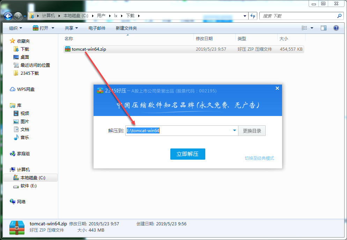347x240 pixels.
Task: Click the 收藏夹 star icon
Action: coord(13,41)
